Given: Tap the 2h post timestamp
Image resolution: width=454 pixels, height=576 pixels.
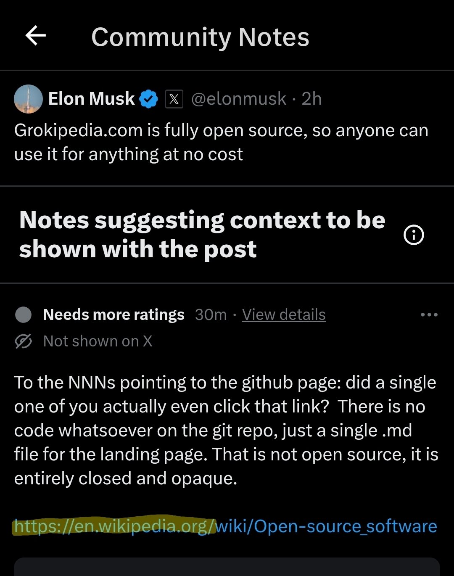Looking at the screenshot, I should coord(311,99).
